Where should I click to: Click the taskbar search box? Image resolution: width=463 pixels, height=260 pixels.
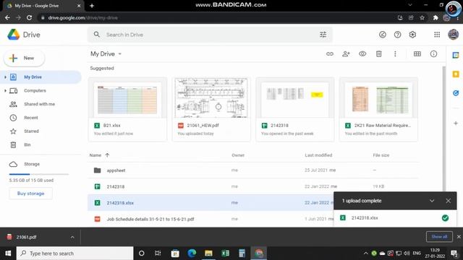[75, 253]
